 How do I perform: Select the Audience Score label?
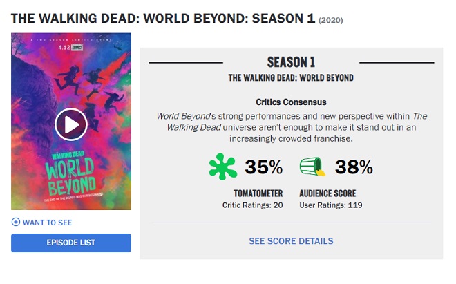[x=327, y=193]
